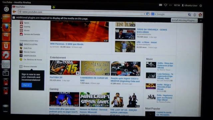Open System Settings gear-and-wrench launcher icon
This screenshot has width=213, height=120.
coord(6,55)
